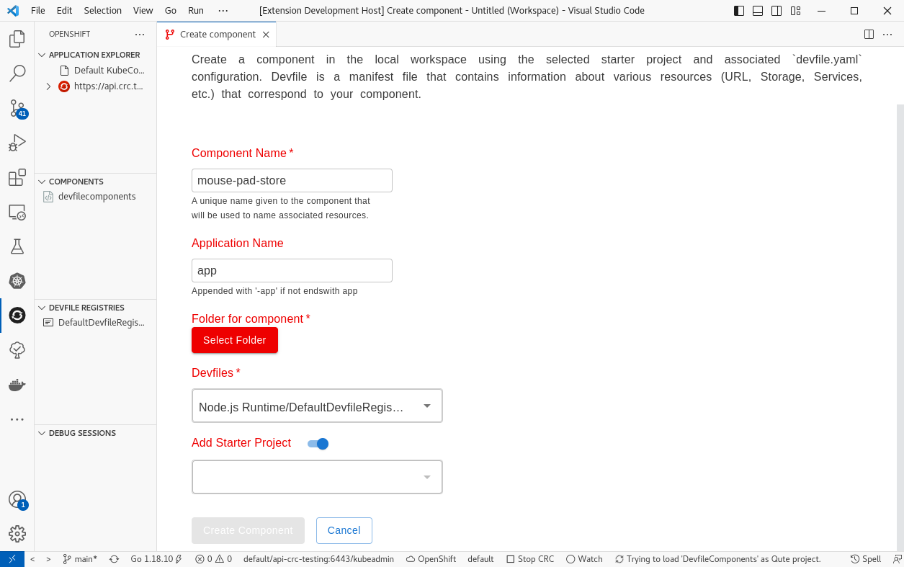Open the tree-with-checkmark view icon
Screen dimensions: 904x567
pos(17,350)
